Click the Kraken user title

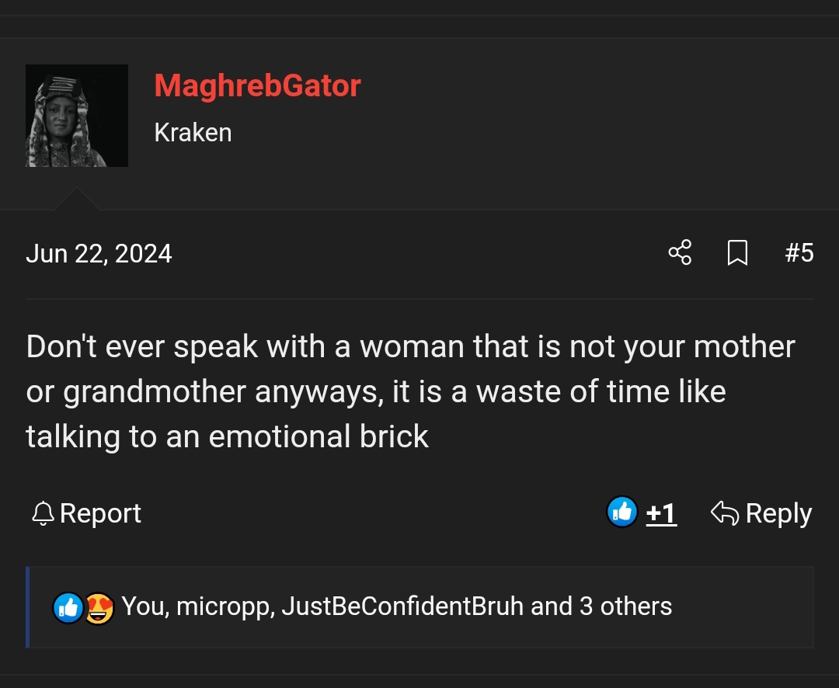[193, 133]
